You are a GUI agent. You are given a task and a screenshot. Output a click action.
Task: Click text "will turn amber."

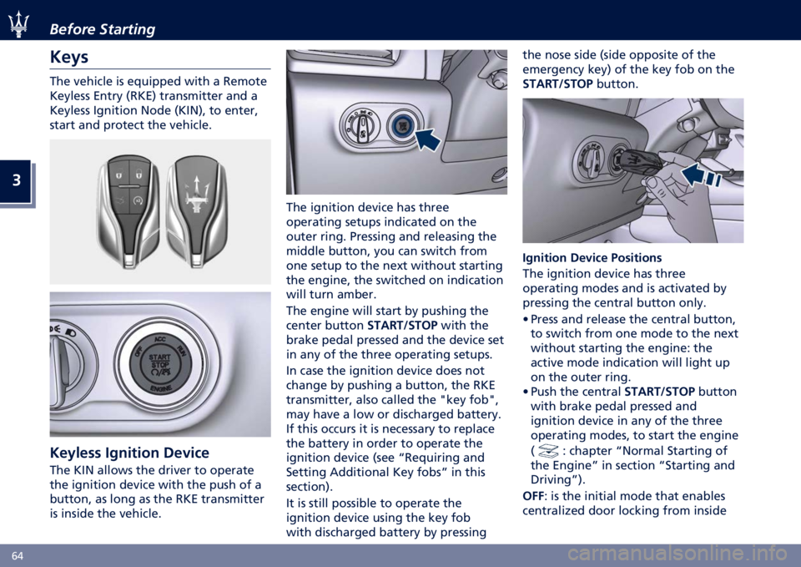point(331,295)
